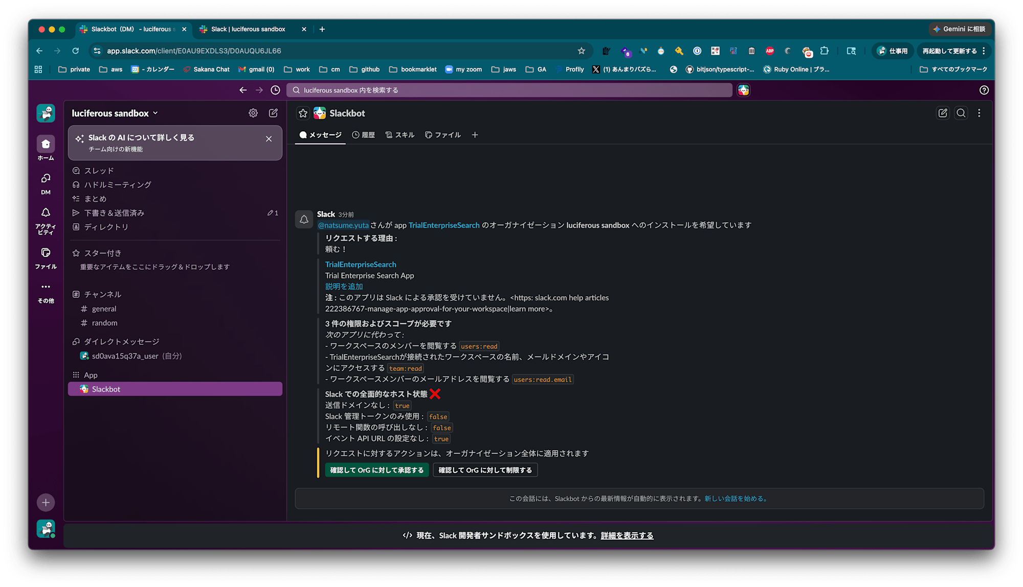Open the github bookmarks folder
Viewport: 1023px width, 587px height.
pyautogui.click(x=364, y=69)
